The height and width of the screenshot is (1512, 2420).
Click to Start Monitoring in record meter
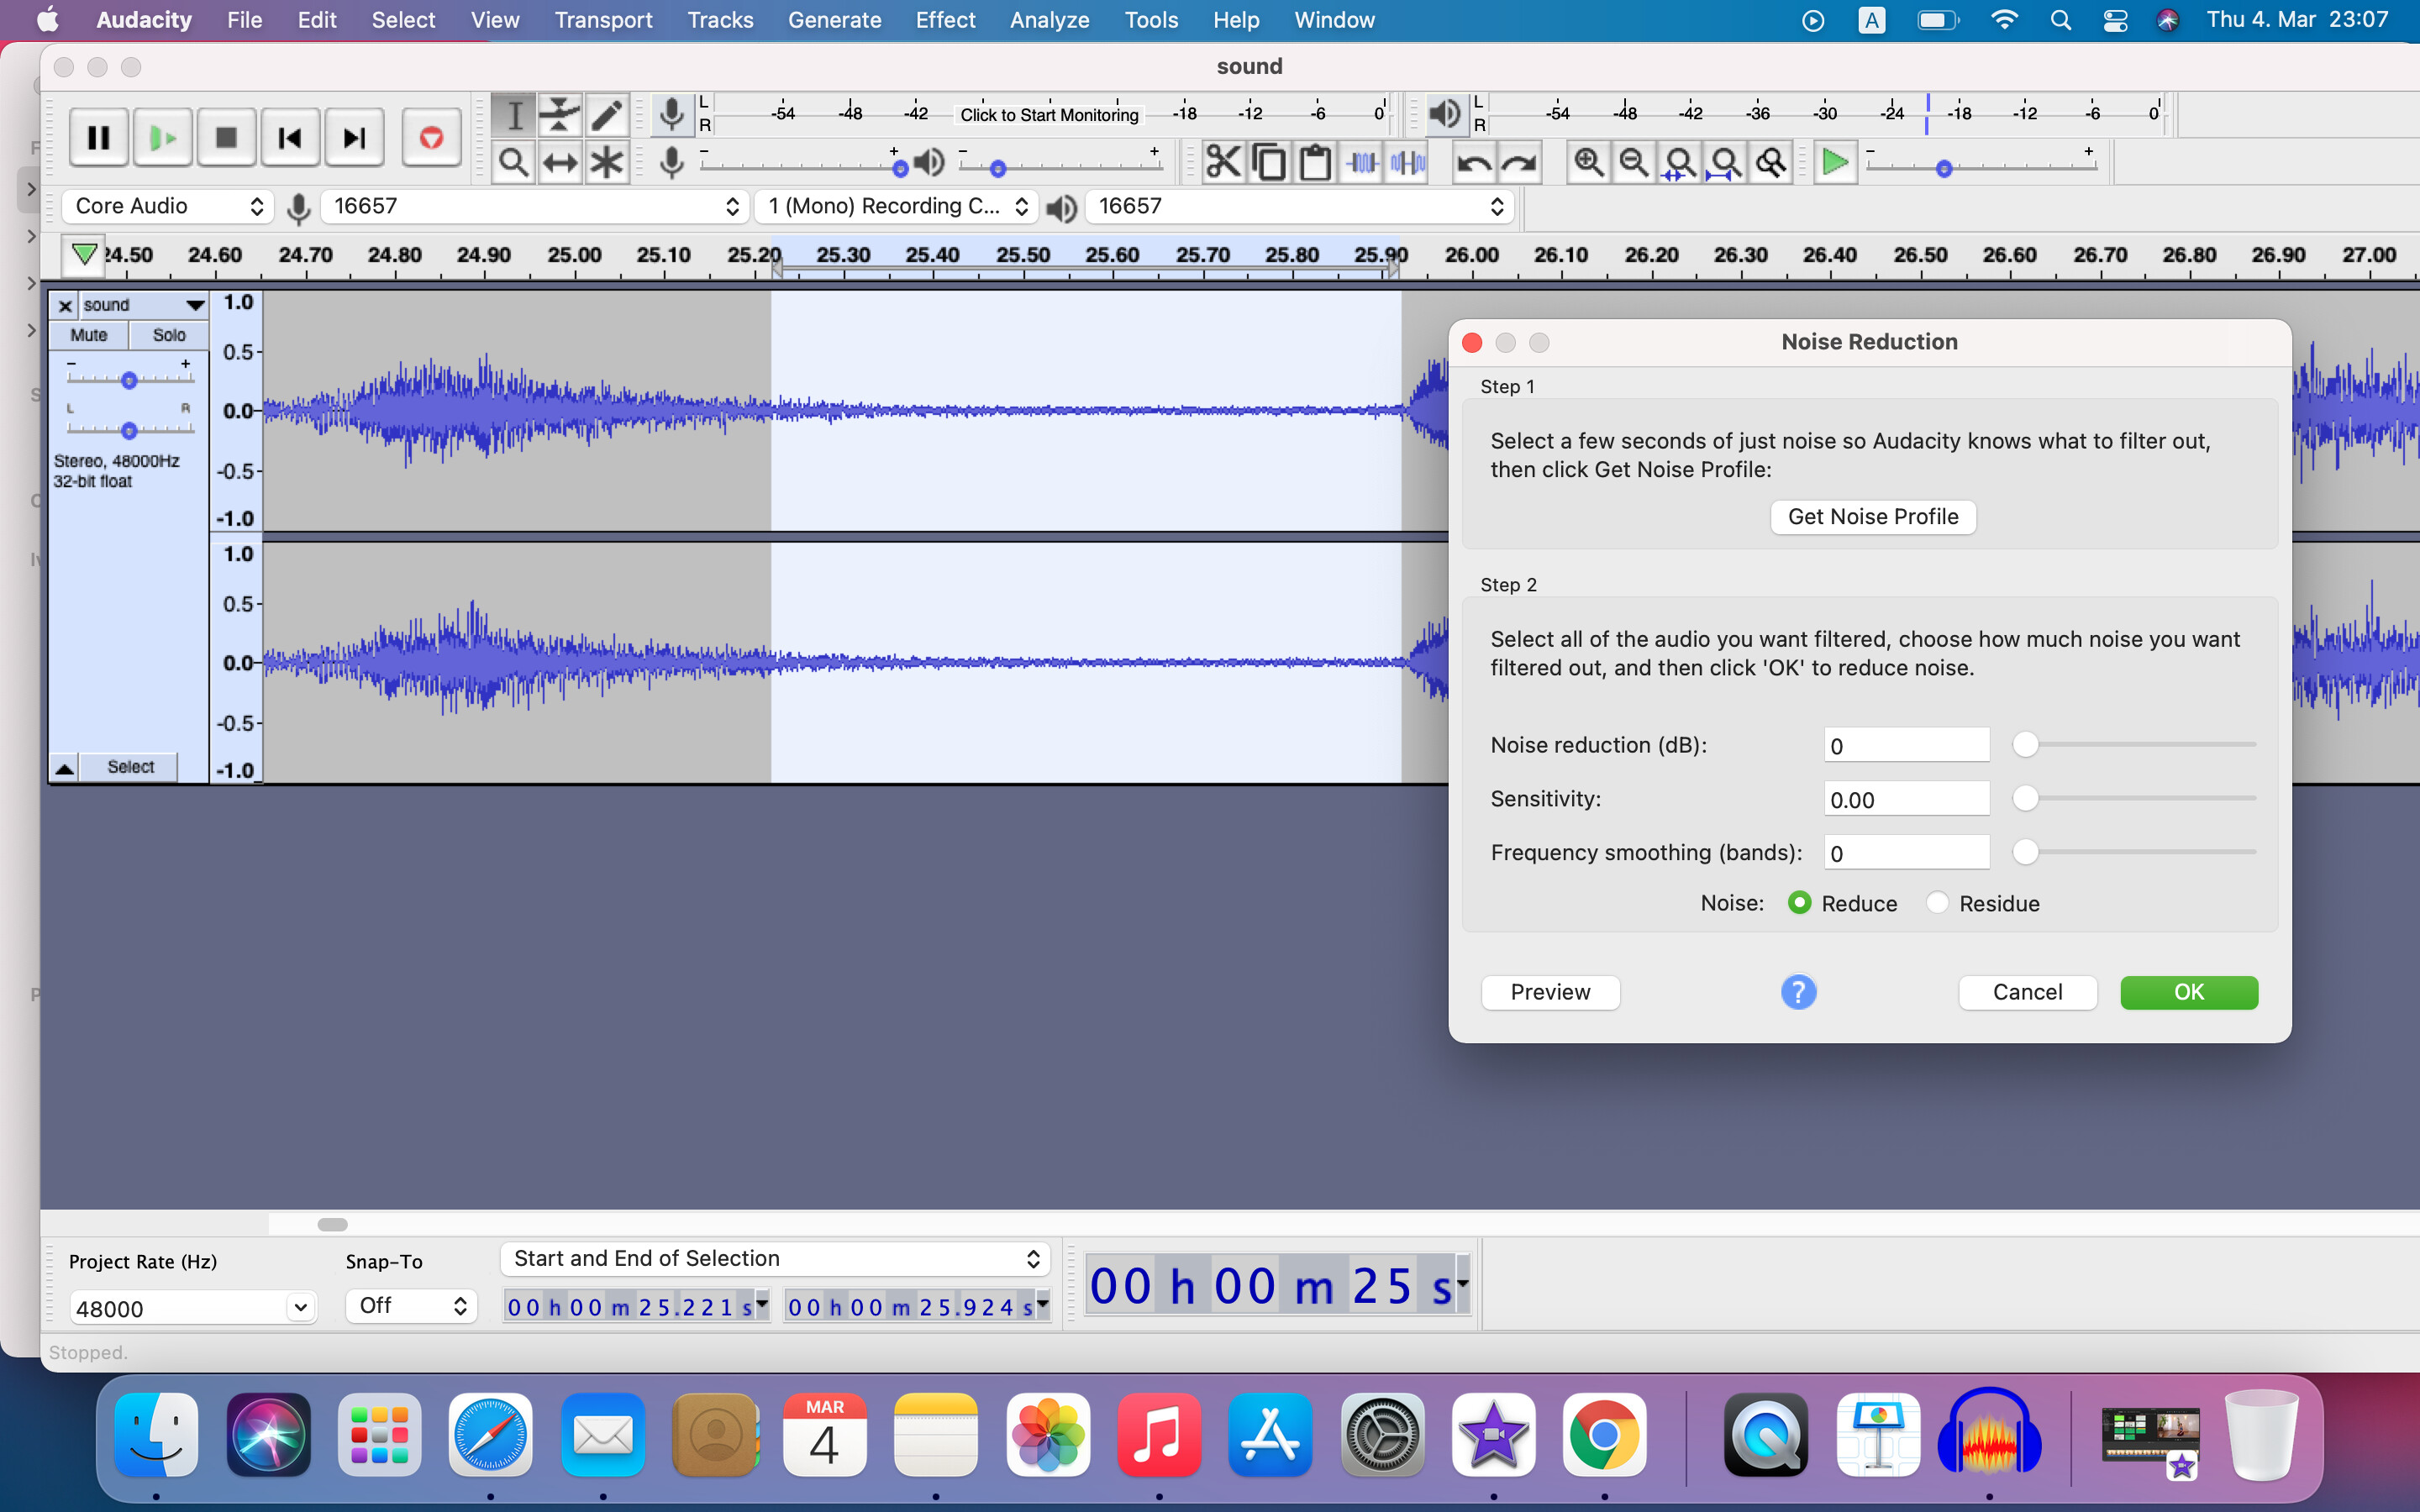tap(1049, 115)
